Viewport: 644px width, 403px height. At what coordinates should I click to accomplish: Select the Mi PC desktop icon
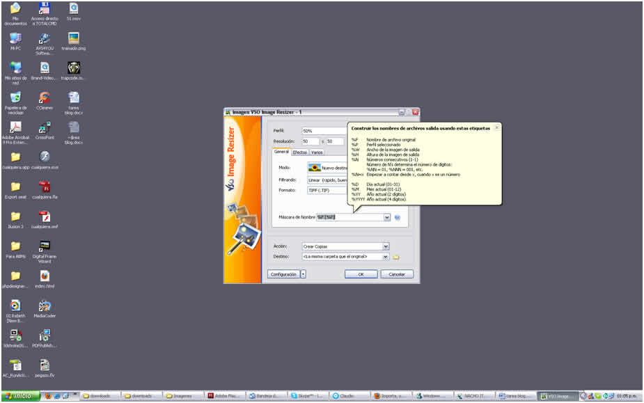pos(15,42)
